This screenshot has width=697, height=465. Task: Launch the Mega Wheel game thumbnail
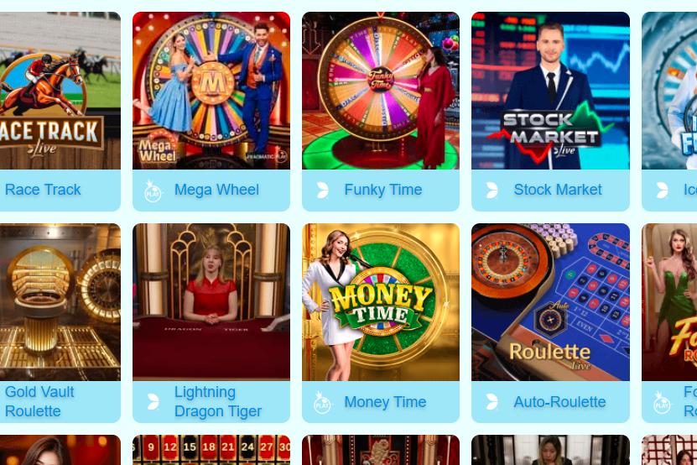click(211, 91)
